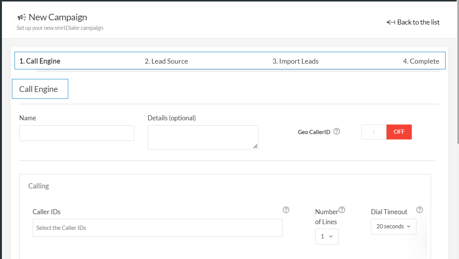Click the Back to the list link

[418, 22]
